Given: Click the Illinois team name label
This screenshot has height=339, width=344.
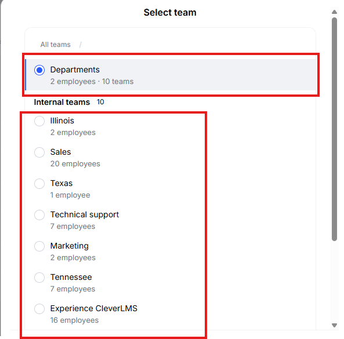Looking at the screenshot, I should 62,121.
